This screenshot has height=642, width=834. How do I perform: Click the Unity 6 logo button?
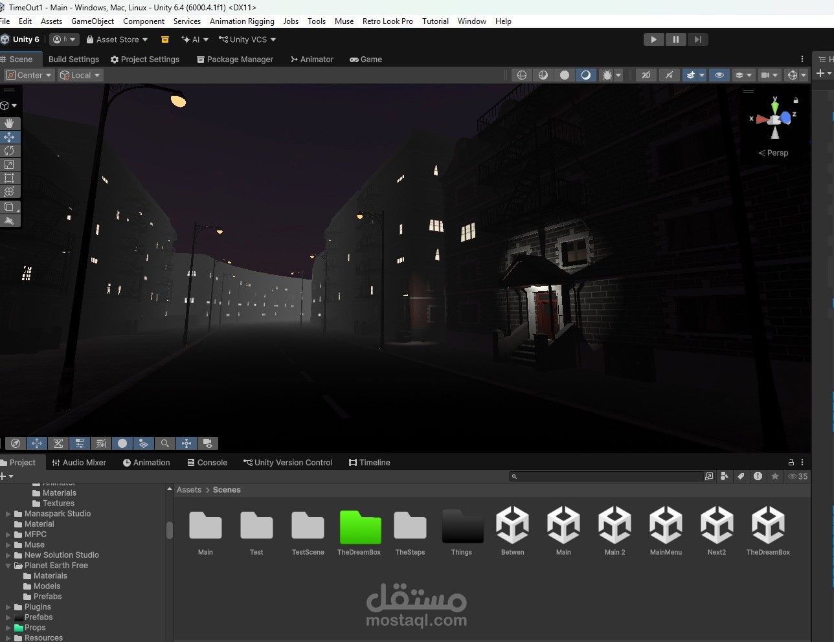click(21, 39)
